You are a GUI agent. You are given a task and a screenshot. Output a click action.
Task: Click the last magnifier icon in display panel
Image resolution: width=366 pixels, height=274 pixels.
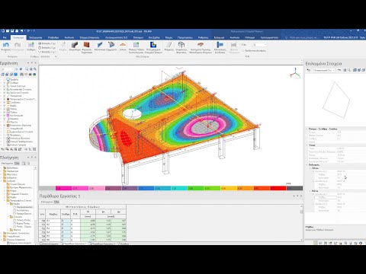point(35,69)
